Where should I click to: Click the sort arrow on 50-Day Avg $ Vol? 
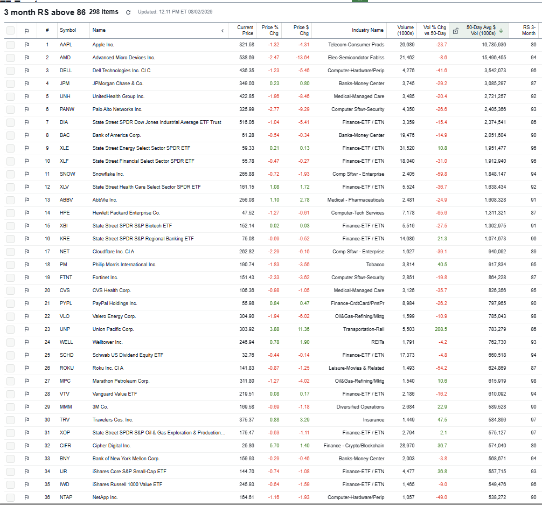(x=501, y=31)
